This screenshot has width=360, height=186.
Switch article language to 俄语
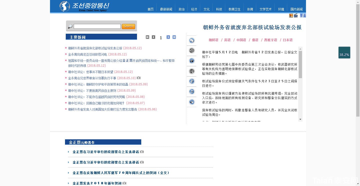[x=255, y=40]
